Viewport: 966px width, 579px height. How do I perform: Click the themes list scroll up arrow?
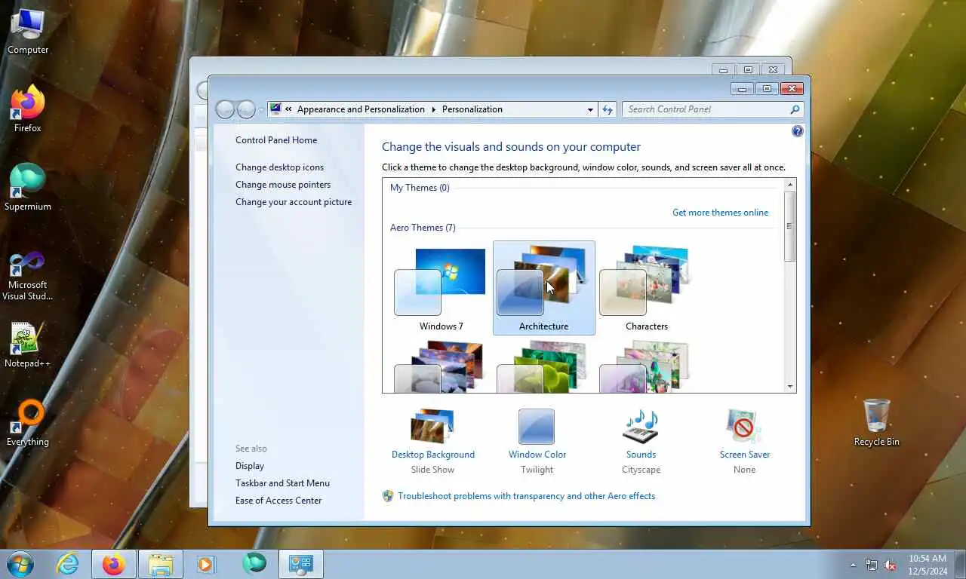[790, 185]
